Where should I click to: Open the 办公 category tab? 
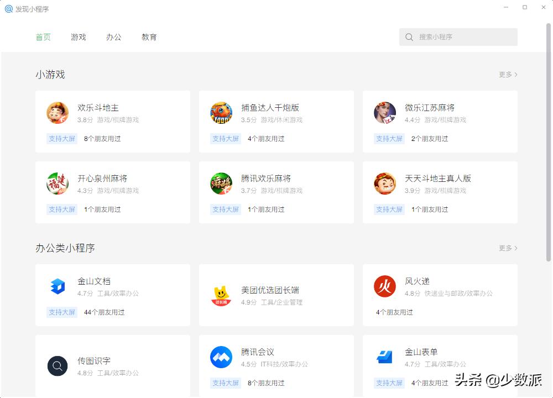114,37
